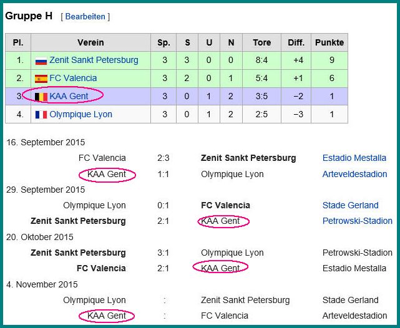This screenshot has height=328, width=400.
Task: Click the Russian flag icon beside Zenit
Action: (41, 61)
